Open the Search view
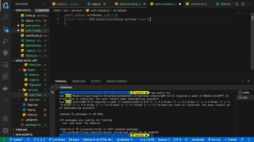The height and width of the screenshot is (142, 254). point(6,17)
